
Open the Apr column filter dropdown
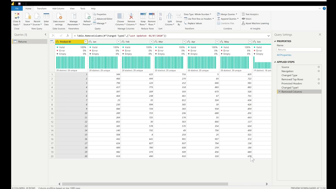click(217, 42)
